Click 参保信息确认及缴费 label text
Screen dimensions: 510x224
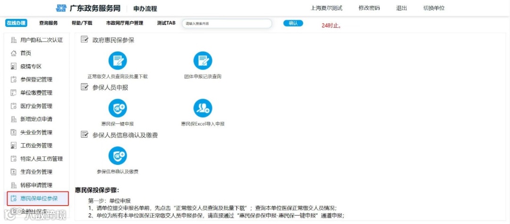pyautogui.click(x=118, y=172)
